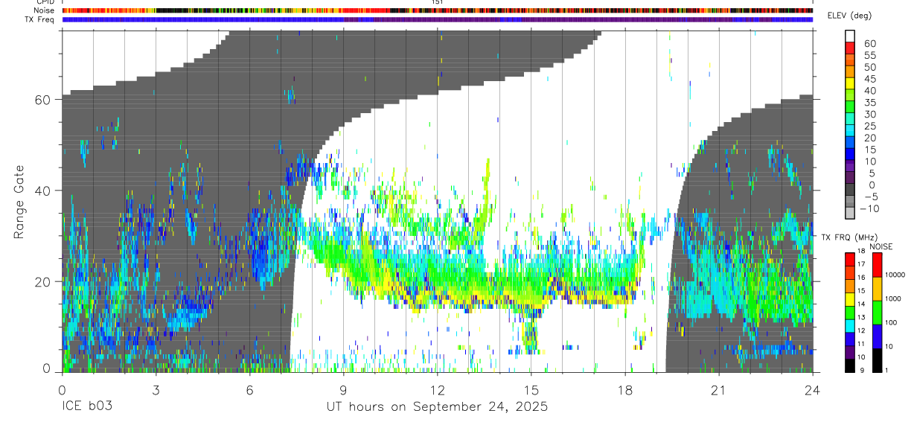Image resolution: width=914 pixels, height=422 pixels.
Task: Click the '12' tick label on the UT hours axis
Action: 437,390
